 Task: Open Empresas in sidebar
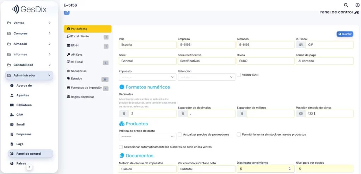coord(31,134)
